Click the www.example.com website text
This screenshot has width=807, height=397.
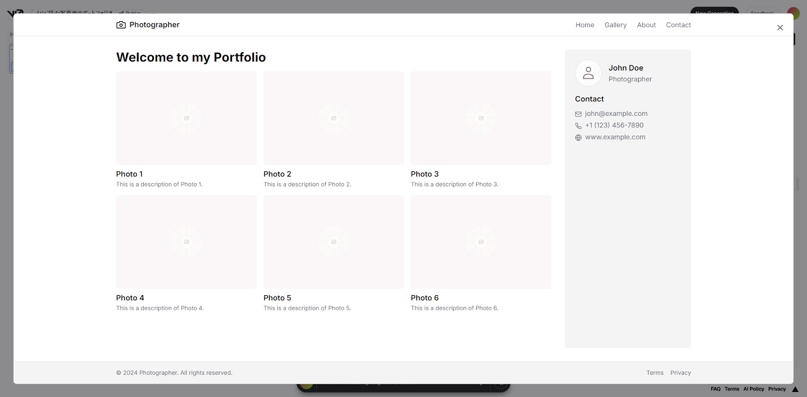pos(615,137)
